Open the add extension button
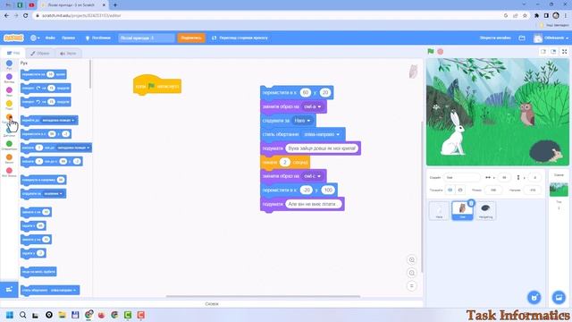572x322 pixels. click(9, 290)
